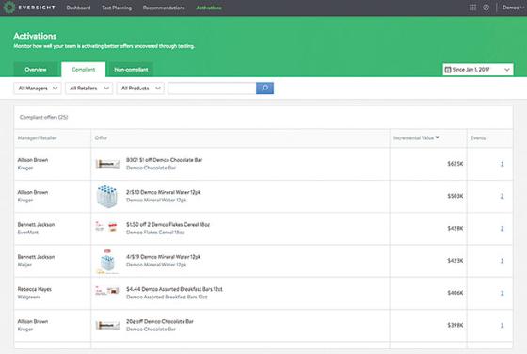Screen dimensions: 527x354
Task: Click 2/$10 Demco Mineral Water 12pk title
Action: (x=164, y=192)
